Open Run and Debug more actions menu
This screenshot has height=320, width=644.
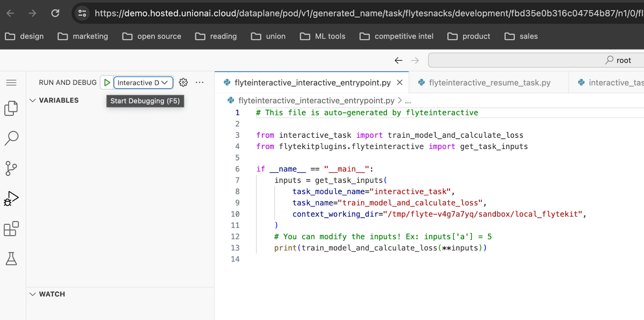[200, 82]
